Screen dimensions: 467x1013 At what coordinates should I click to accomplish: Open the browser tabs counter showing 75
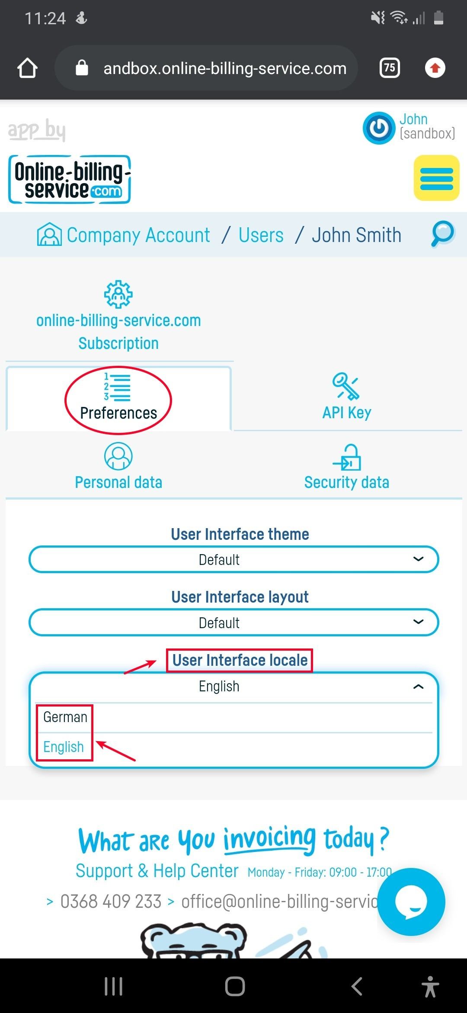(390, 68)
